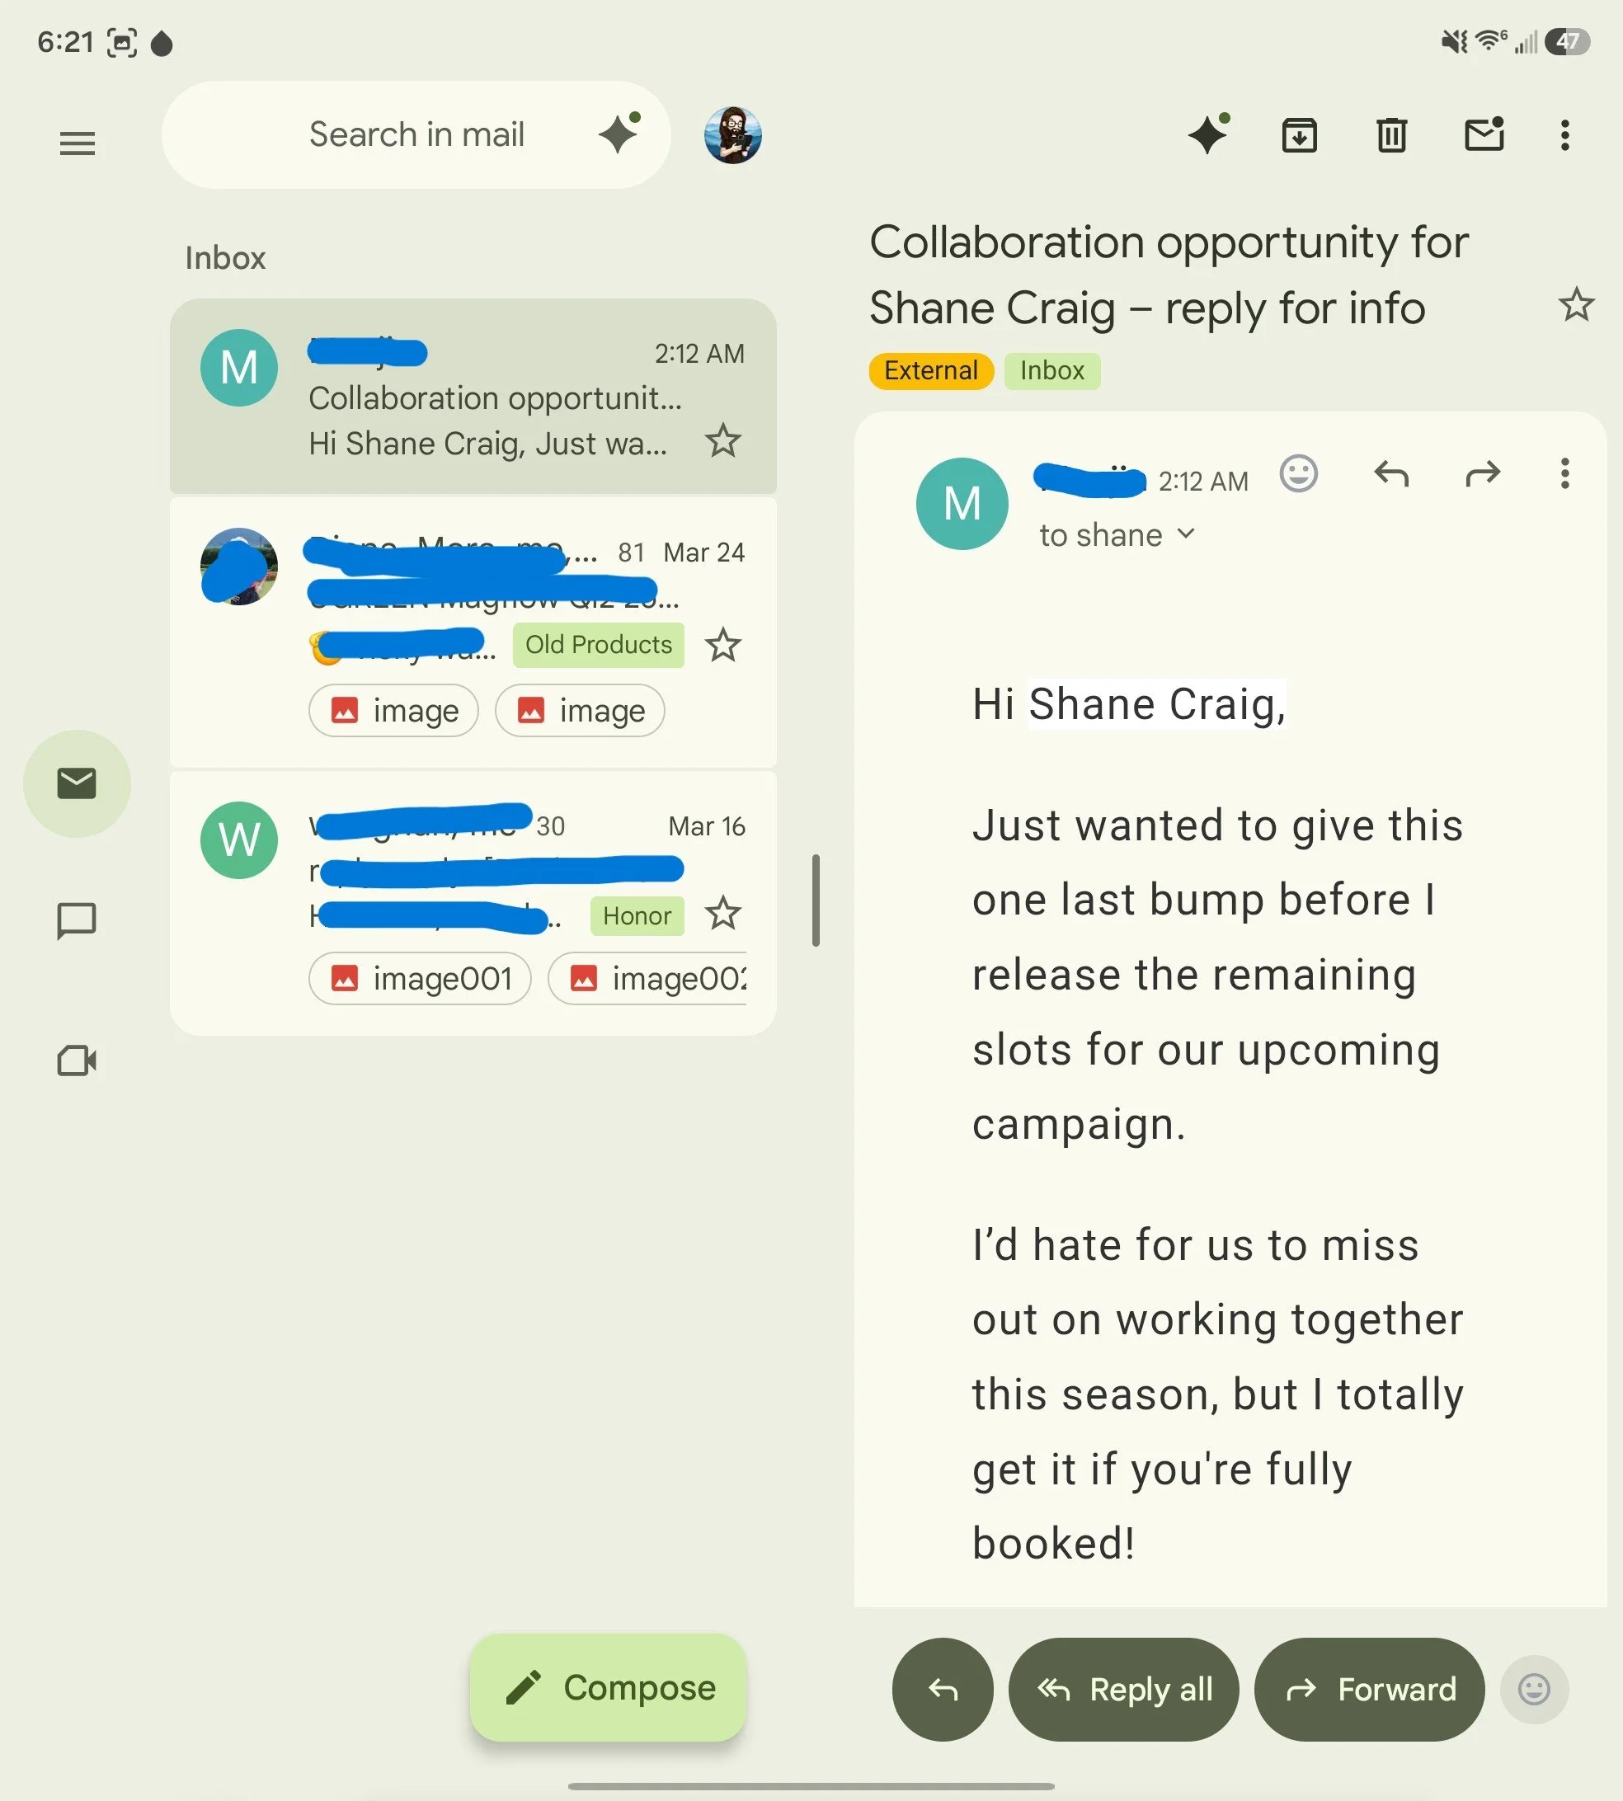
Task: Open the hamburger navigation menu
Action: pos(77,143)
